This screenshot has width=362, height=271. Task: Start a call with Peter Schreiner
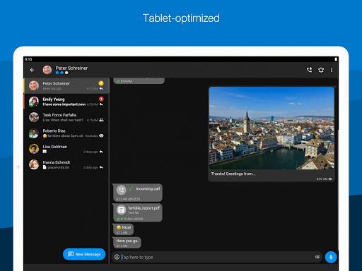(309, 70)
